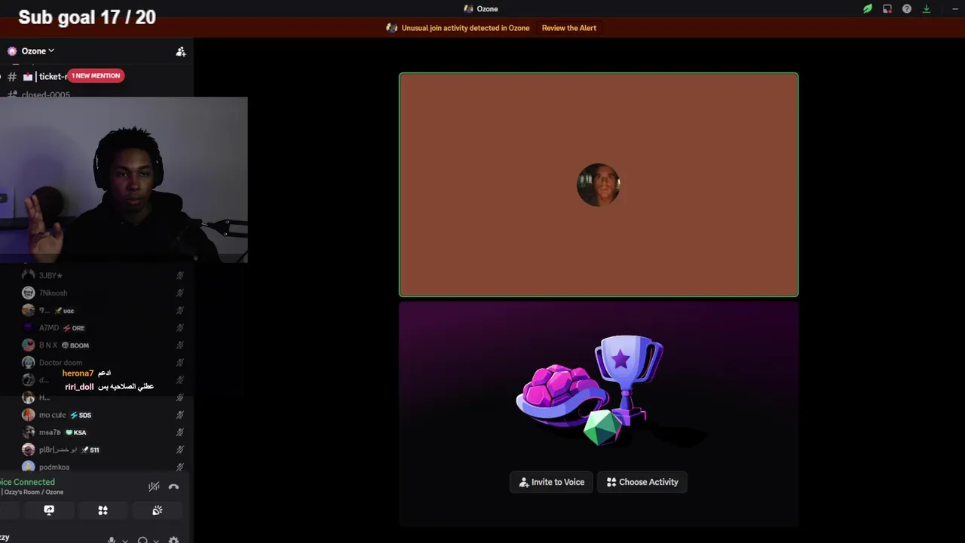Click the ORE server tag beside A7MD
Screen dimensions: 965x543
tap(74, 328)
